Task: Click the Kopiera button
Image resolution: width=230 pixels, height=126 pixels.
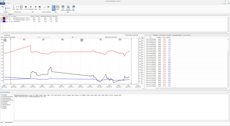Action: click(x=8, y=8)
